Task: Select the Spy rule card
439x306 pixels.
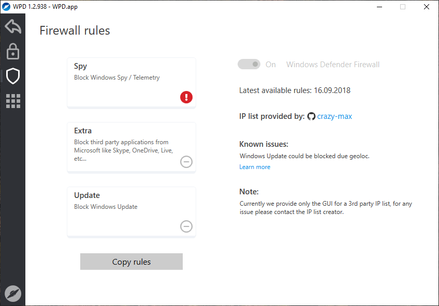Action: pos(131,83)
